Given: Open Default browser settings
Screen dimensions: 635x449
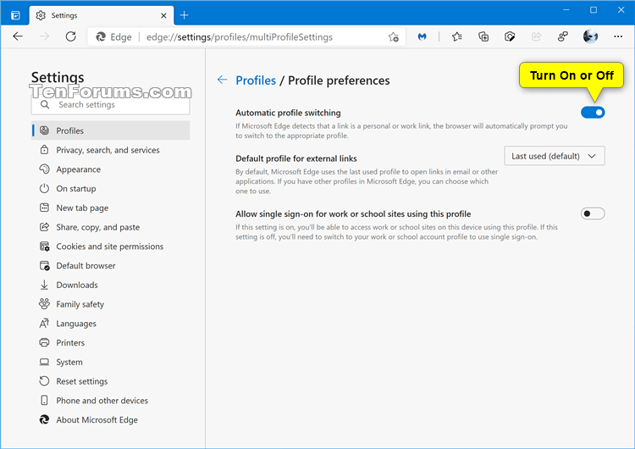Looking at the screenshot, I should pos(111,265).
